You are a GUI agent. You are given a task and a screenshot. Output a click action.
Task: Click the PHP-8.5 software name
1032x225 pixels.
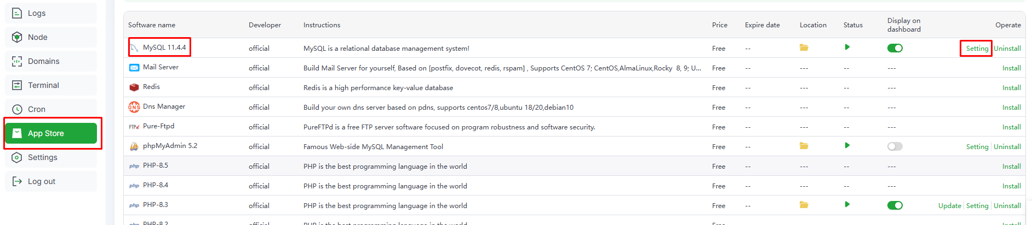(156, 165)
